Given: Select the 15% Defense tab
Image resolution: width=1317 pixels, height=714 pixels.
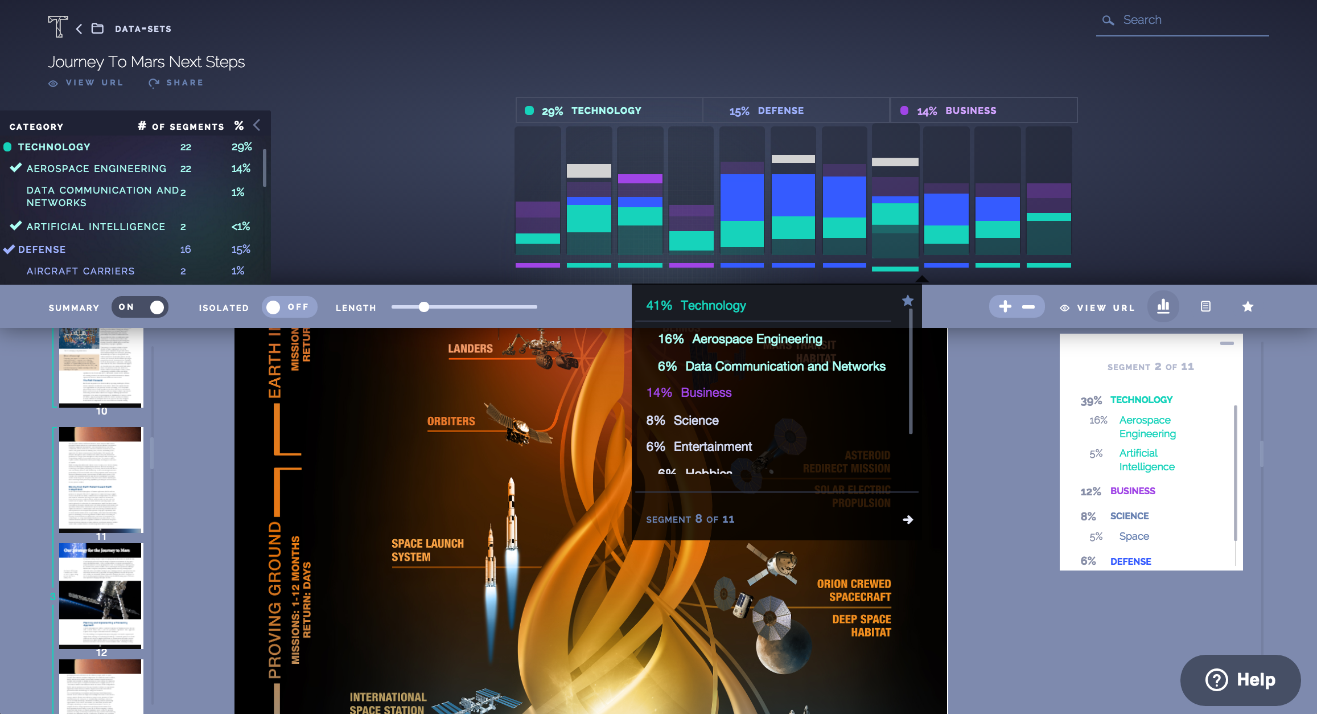Looking at the screenshot, I should point(796,110).
